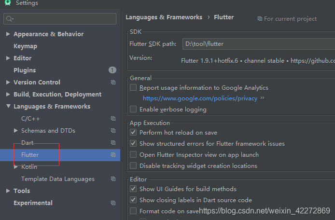The image size is (335, 220).
Task: Click the Flutter SDK path field
Action: coord(259,44)
